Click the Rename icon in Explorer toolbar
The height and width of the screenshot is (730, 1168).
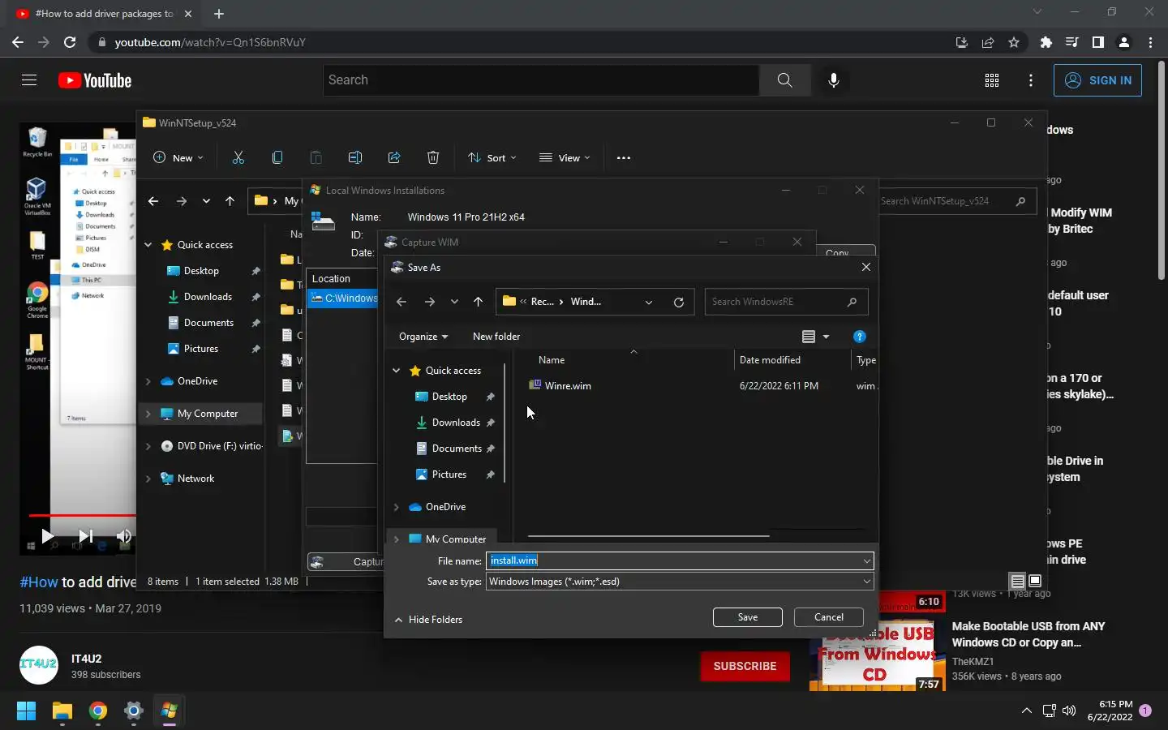tap(355, 158)
